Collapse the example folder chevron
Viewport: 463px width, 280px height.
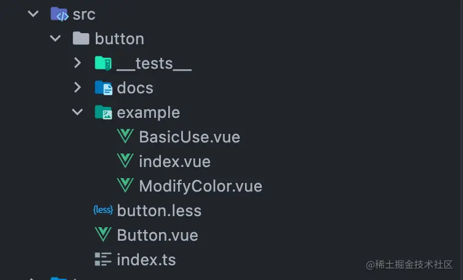pyautogui.click(x=77, y=112)
